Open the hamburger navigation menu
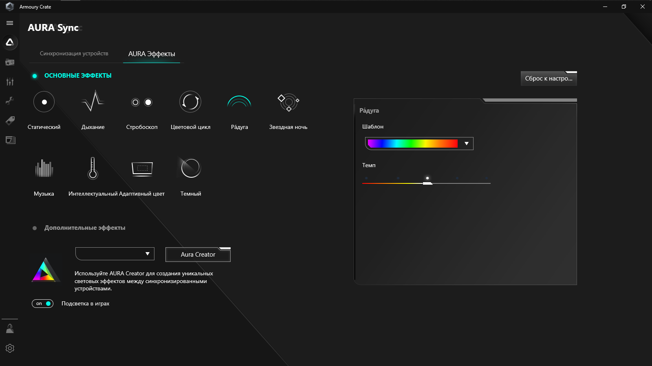 pos(10,23)
